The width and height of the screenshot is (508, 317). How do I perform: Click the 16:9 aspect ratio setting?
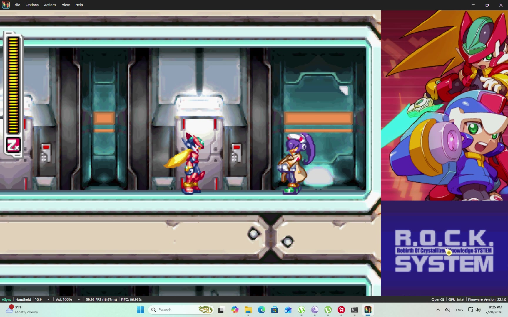[x=38, y=299]
